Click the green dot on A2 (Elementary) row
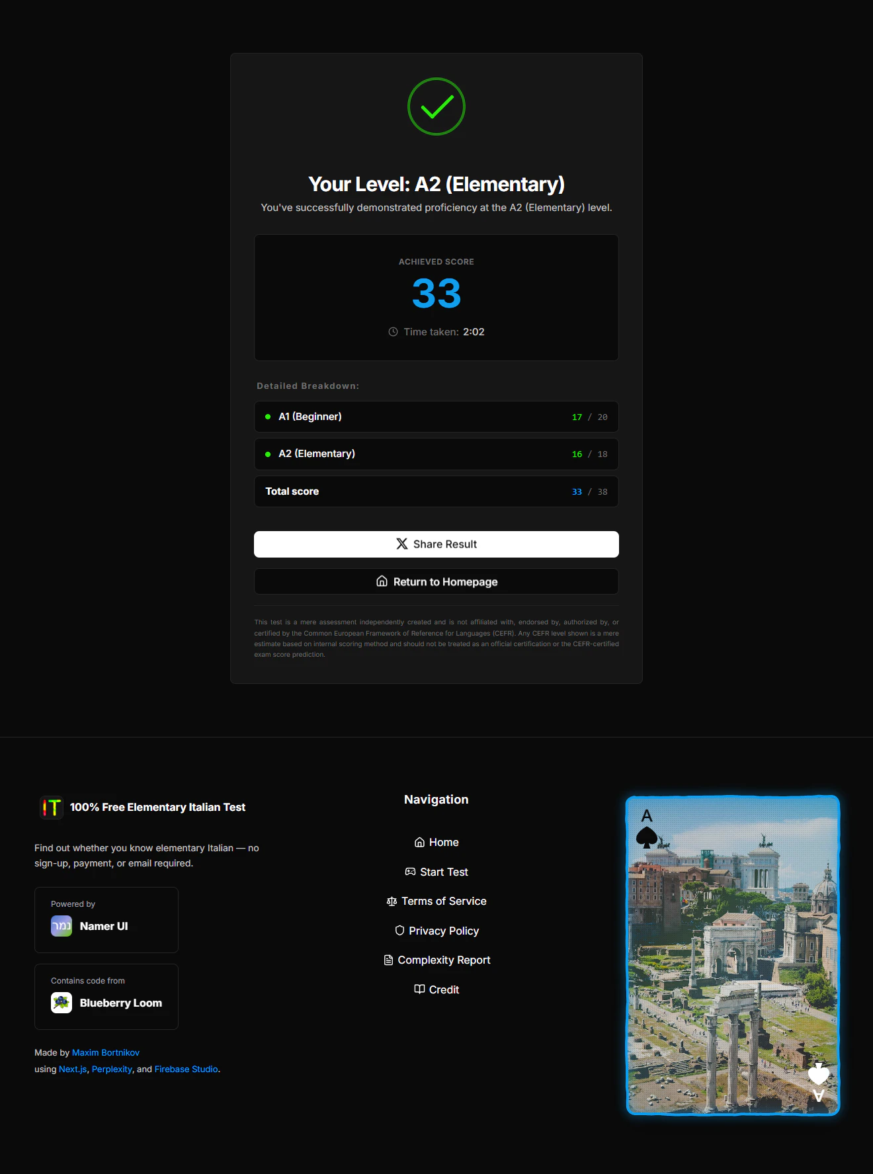The image size is (873, 1174). [x=268, y=454]
